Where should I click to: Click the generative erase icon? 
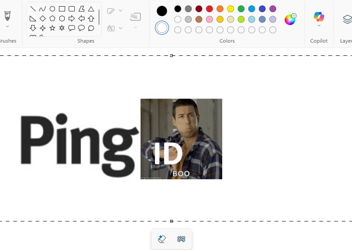click(162, 239)
